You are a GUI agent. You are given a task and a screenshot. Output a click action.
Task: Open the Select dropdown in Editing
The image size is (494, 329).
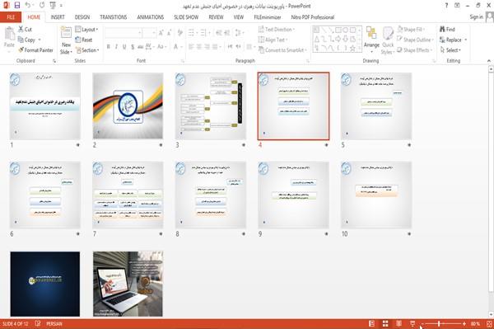[450, 50]
